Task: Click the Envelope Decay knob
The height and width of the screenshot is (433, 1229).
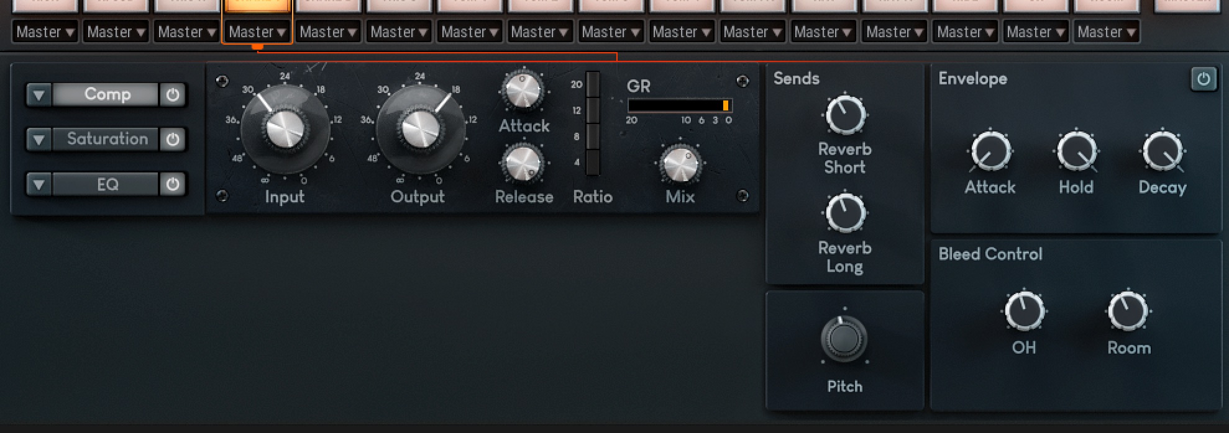Action: tap(1162, 151)
